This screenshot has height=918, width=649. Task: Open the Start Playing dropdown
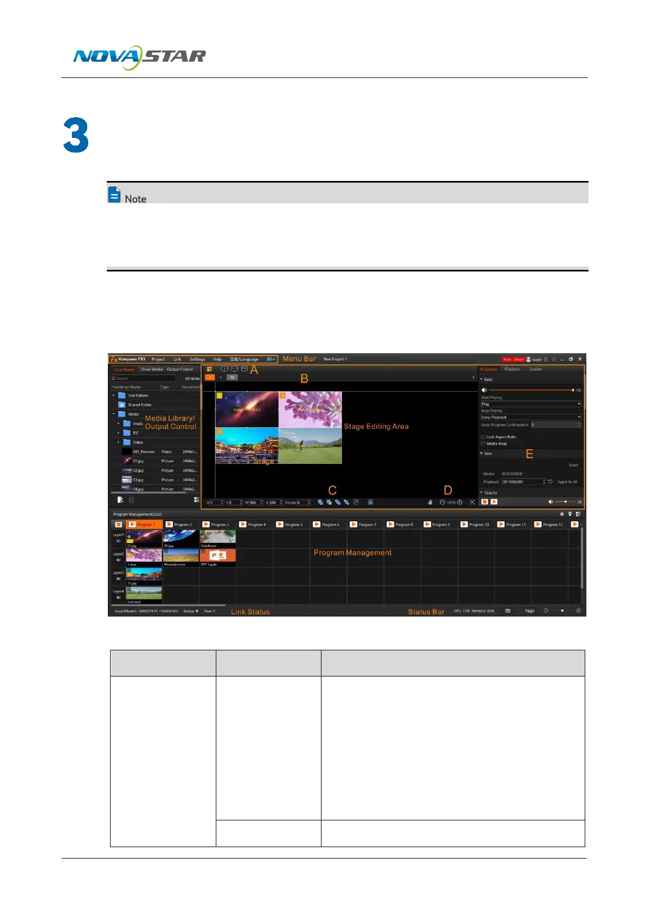(x=530, y=404)
